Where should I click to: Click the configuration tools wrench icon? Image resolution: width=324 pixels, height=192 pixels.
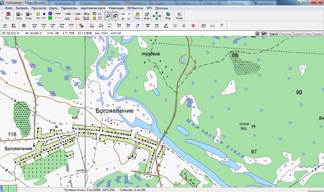13,26
